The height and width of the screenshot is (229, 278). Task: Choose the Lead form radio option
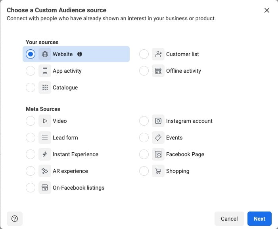click(x=31, y=138)
